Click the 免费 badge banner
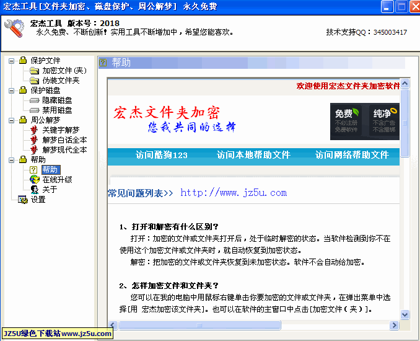The image size is (420, 341). pos(346,121)
